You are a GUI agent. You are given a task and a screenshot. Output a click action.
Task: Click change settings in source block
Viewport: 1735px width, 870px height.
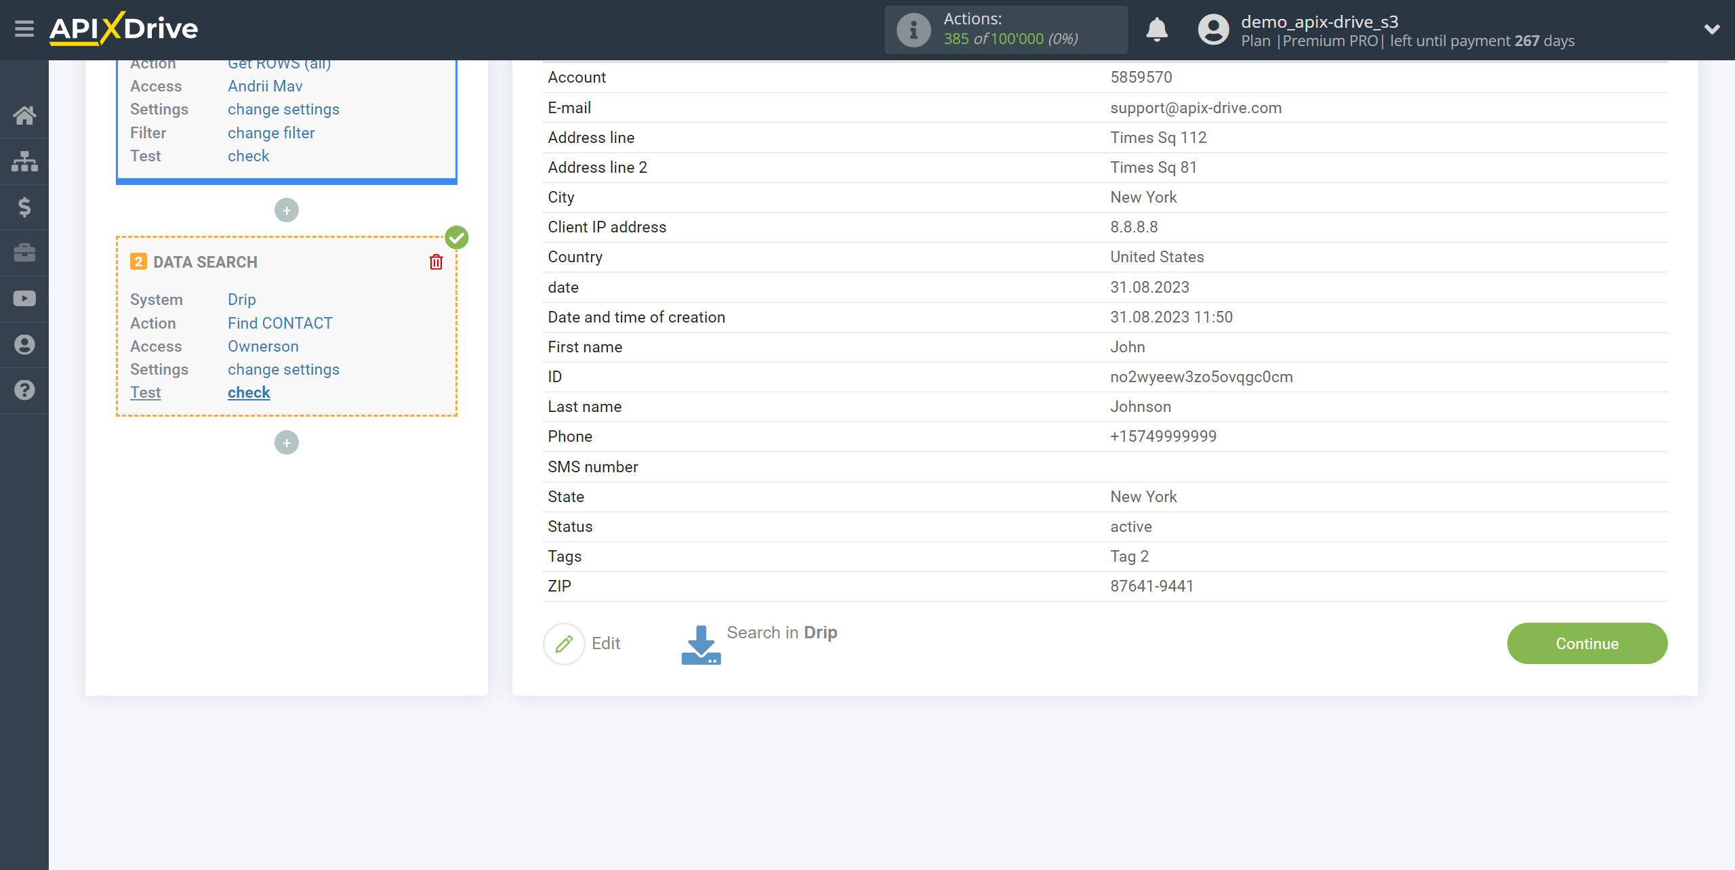coord(283,109)
